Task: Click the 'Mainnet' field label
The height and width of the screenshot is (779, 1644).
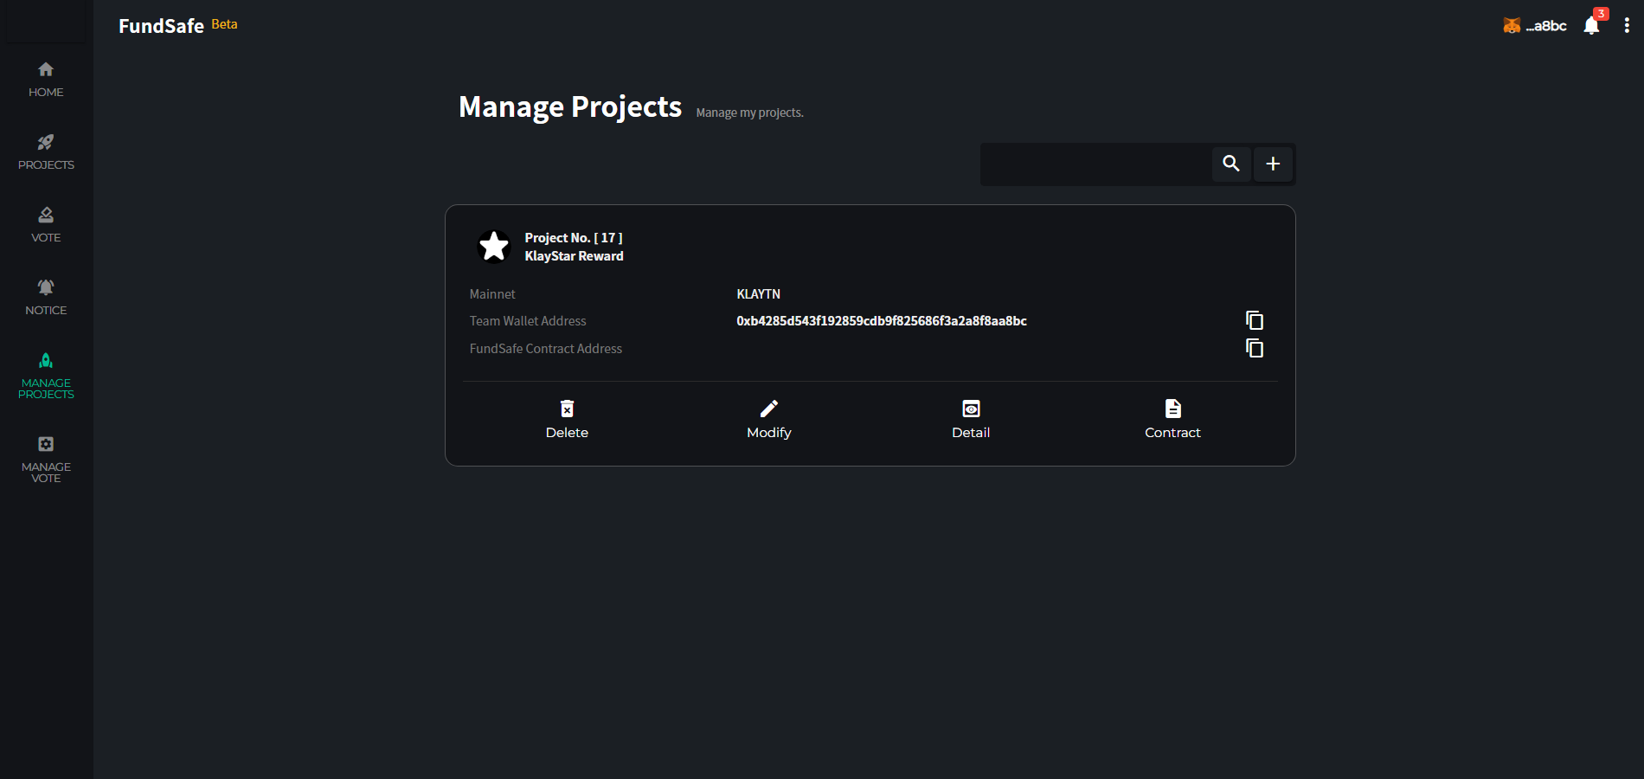Action: point(492,294)
